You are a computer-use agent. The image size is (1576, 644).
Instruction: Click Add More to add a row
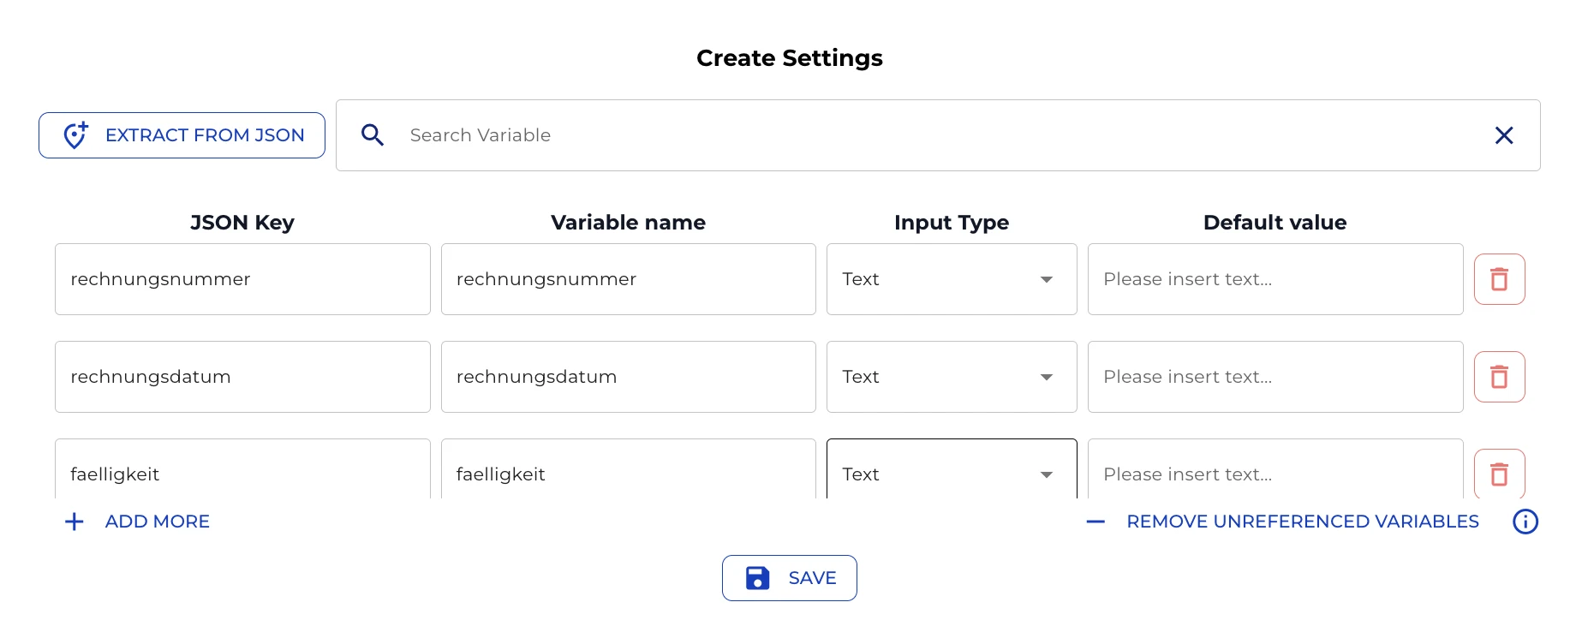point(137,522)
